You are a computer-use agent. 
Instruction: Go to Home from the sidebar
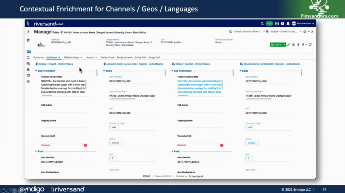click(28, 40)
